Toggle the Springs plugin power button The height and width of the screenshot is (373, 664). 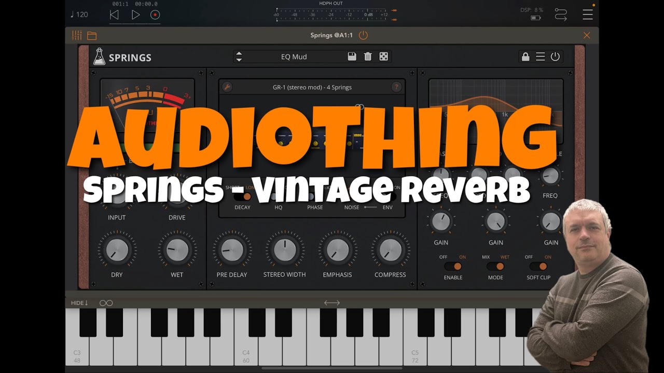click(x=555, y=56)
